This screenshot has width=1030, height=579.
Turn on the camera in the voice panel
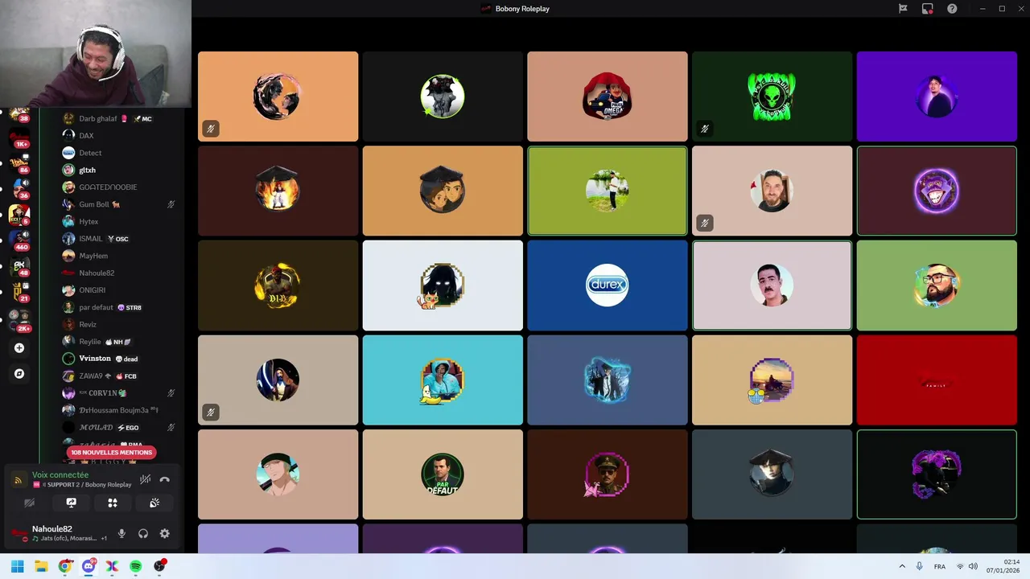click(29, 503)
